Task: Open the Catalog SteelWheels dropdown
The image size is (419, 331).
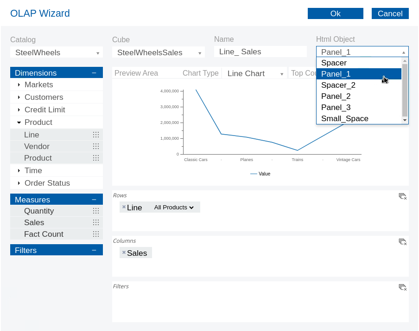Action: pos(56,52)
